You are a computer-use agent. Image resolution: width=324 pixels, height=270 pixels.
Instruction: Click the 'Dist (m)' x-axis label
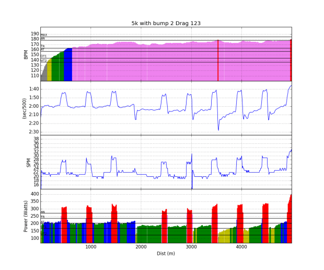pyautogui.click(x=166, y=253)
